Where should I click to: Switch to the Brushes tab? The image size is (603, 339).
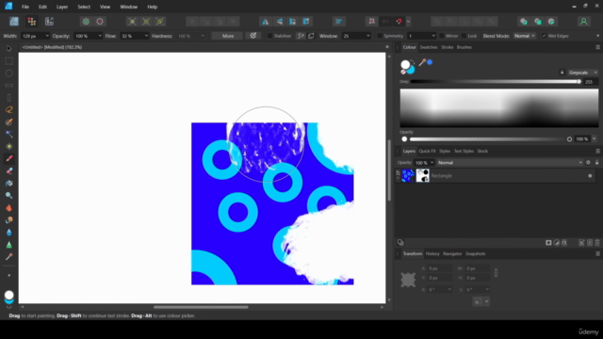pyautogui.click(x=464, y=47)
